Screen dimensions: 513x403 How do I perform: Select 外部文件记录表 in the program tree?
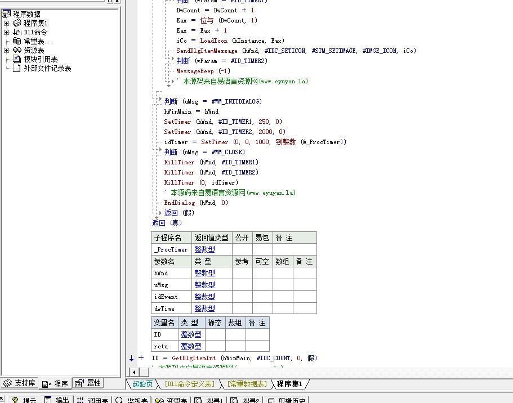[47, 68]
